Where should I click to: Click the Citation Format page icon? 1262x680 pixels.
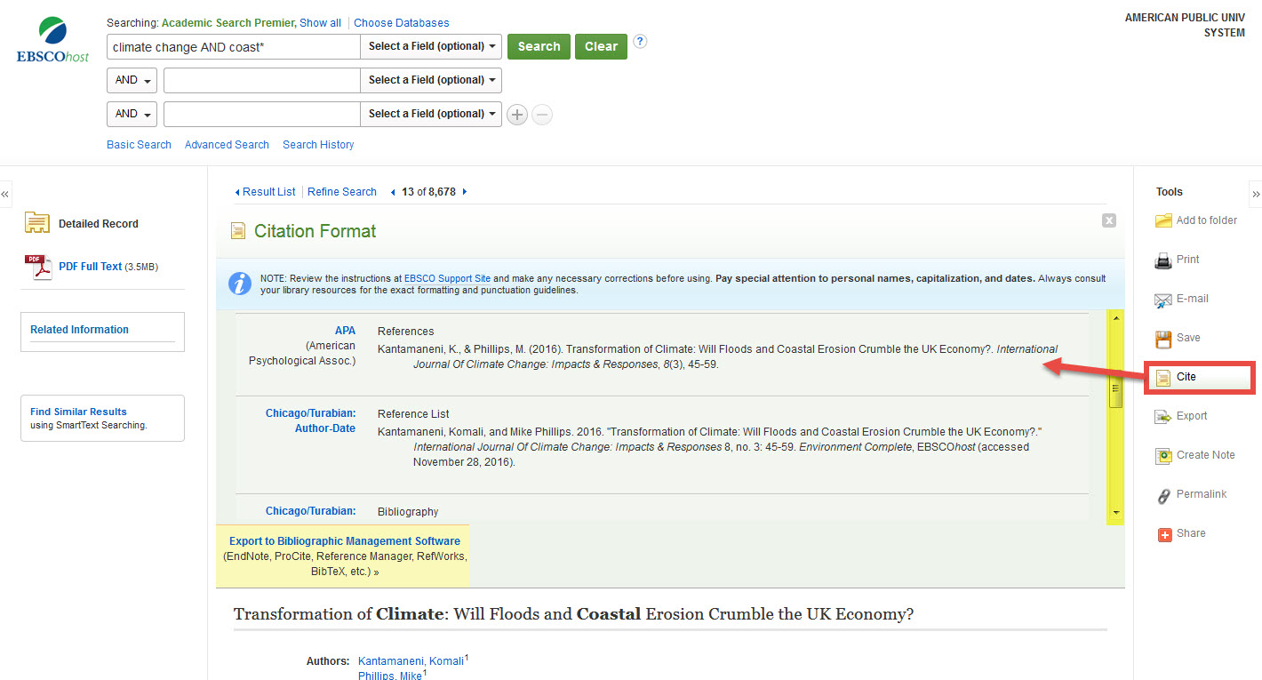tap(237, 231)
